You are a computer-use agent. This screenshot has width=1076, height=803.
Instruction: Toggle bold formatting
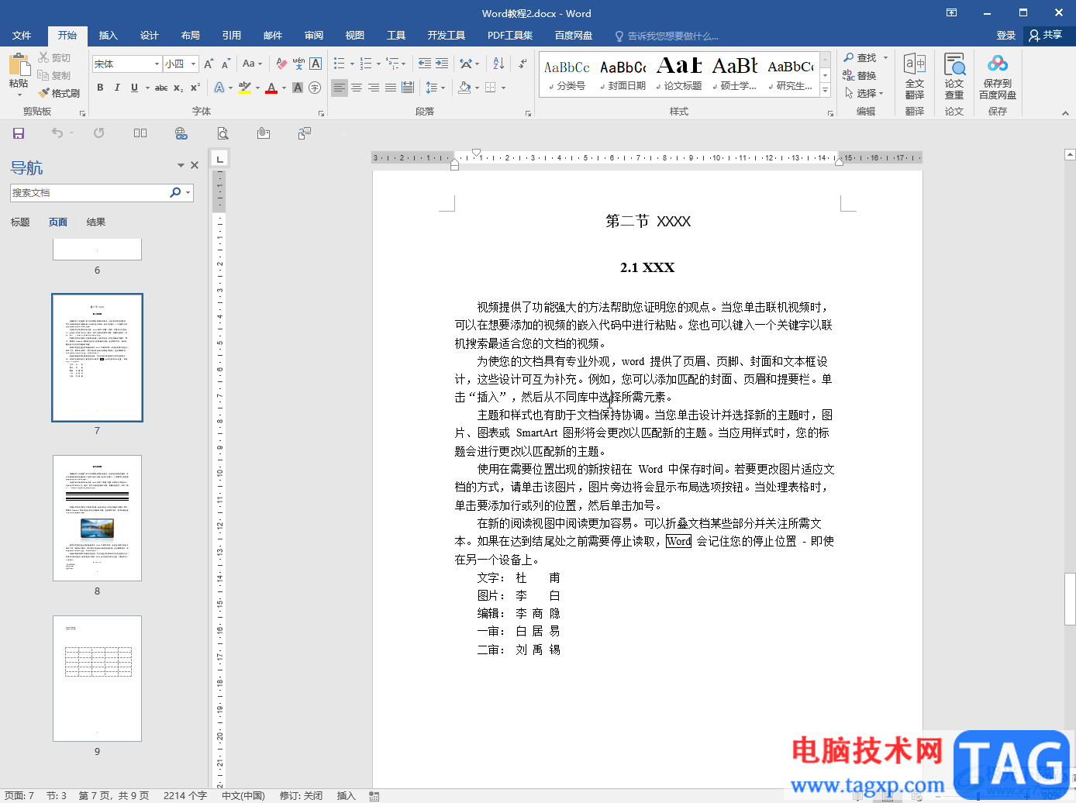pos(100,88)
